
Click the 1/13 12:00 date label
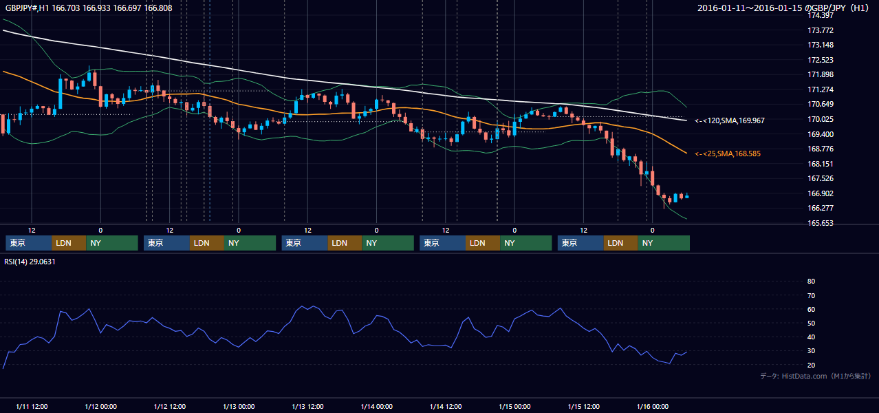point(307,406)
